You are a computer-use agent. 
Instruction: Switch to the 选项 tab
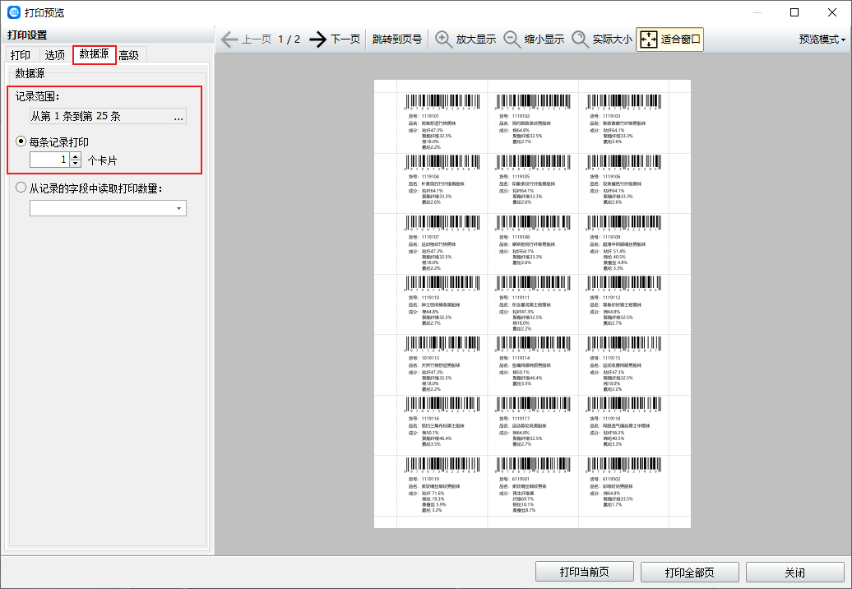pyautogui.click(x=54, y=55)
